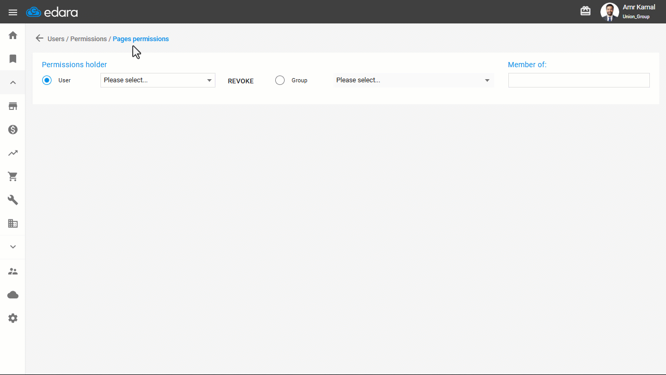Click the Union_Group label under the name
This screenshot has width=666, height=375.
[x=636, y=17]
